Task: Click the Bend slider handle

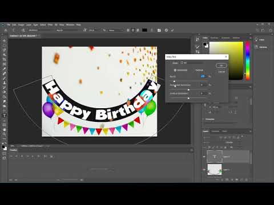Action: [x=174, y=81]
